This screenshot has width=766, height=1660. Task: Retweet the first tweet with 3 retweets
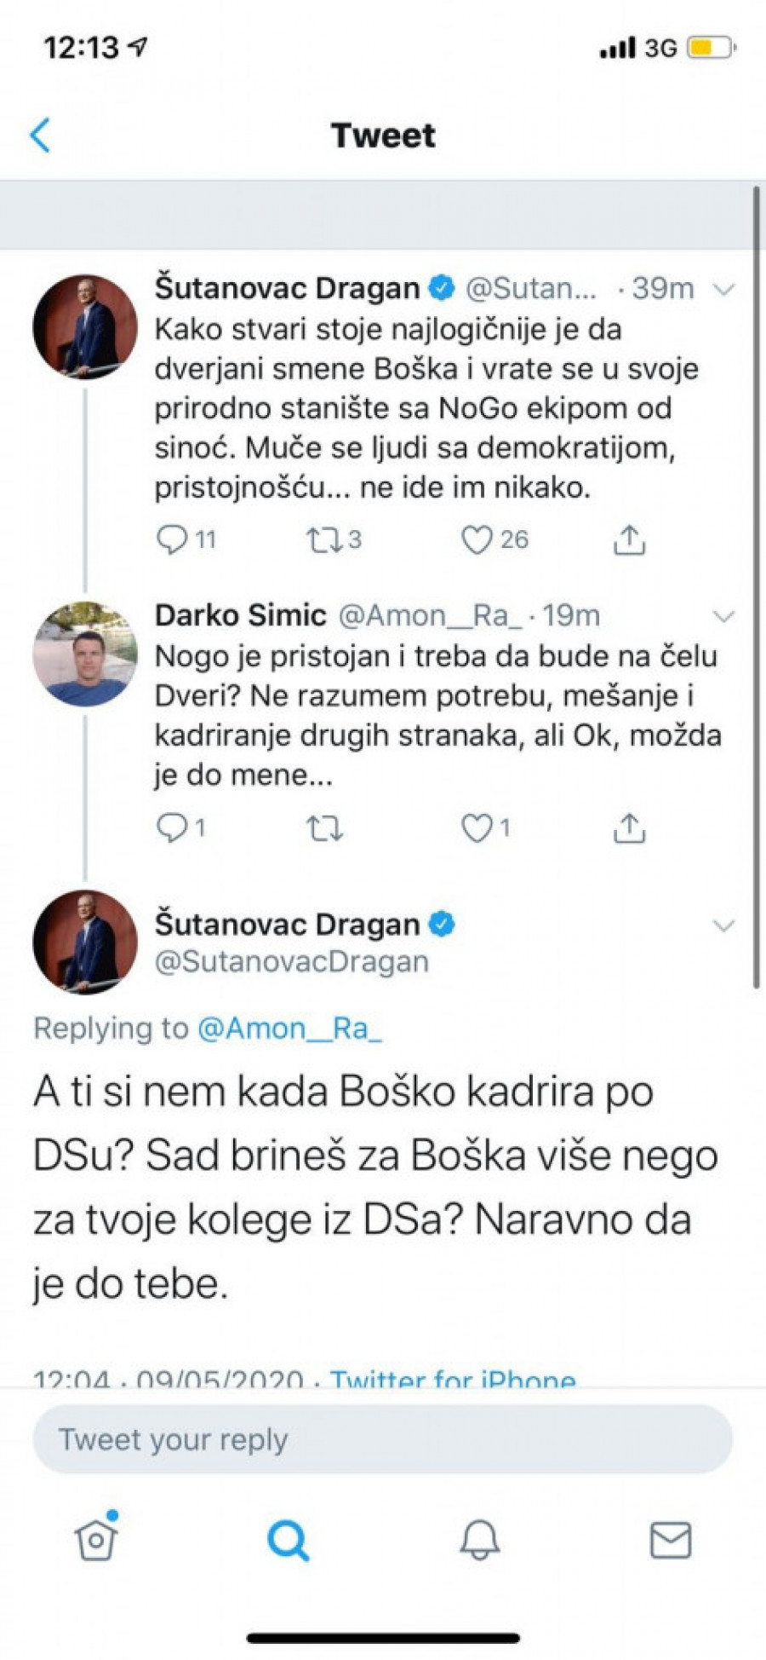(x=323, y=539)
